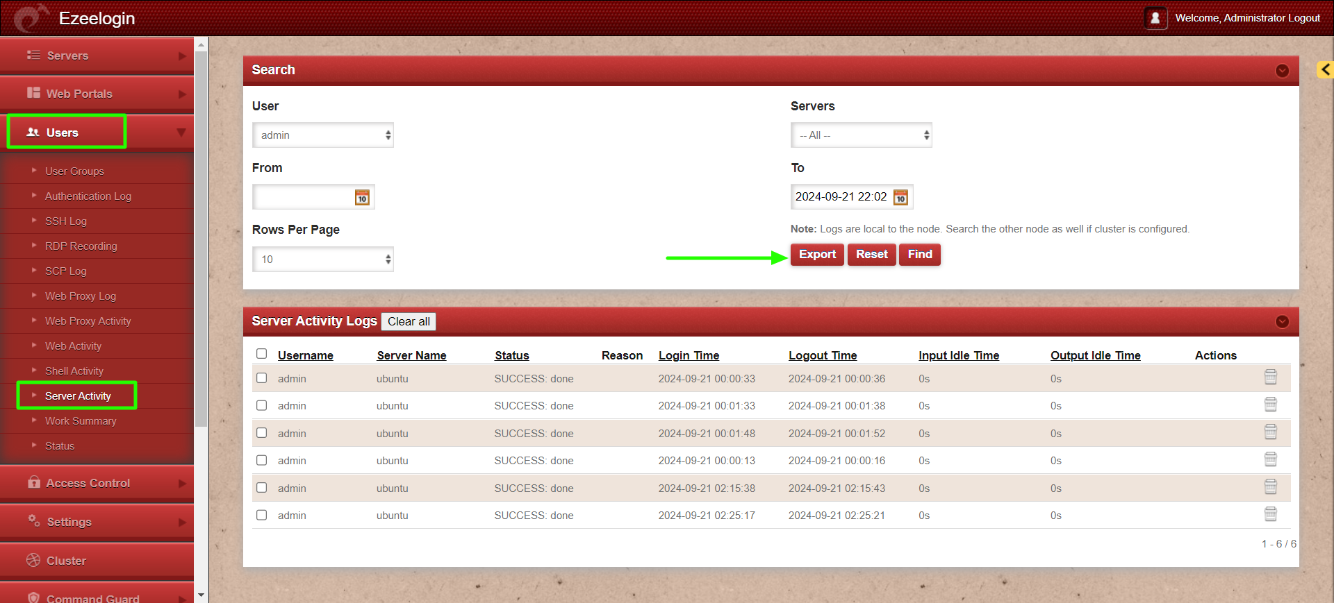Viewport: 1334px width, 603px height.
Task: Open the SSH Log menu item
Action: [66, 221]
